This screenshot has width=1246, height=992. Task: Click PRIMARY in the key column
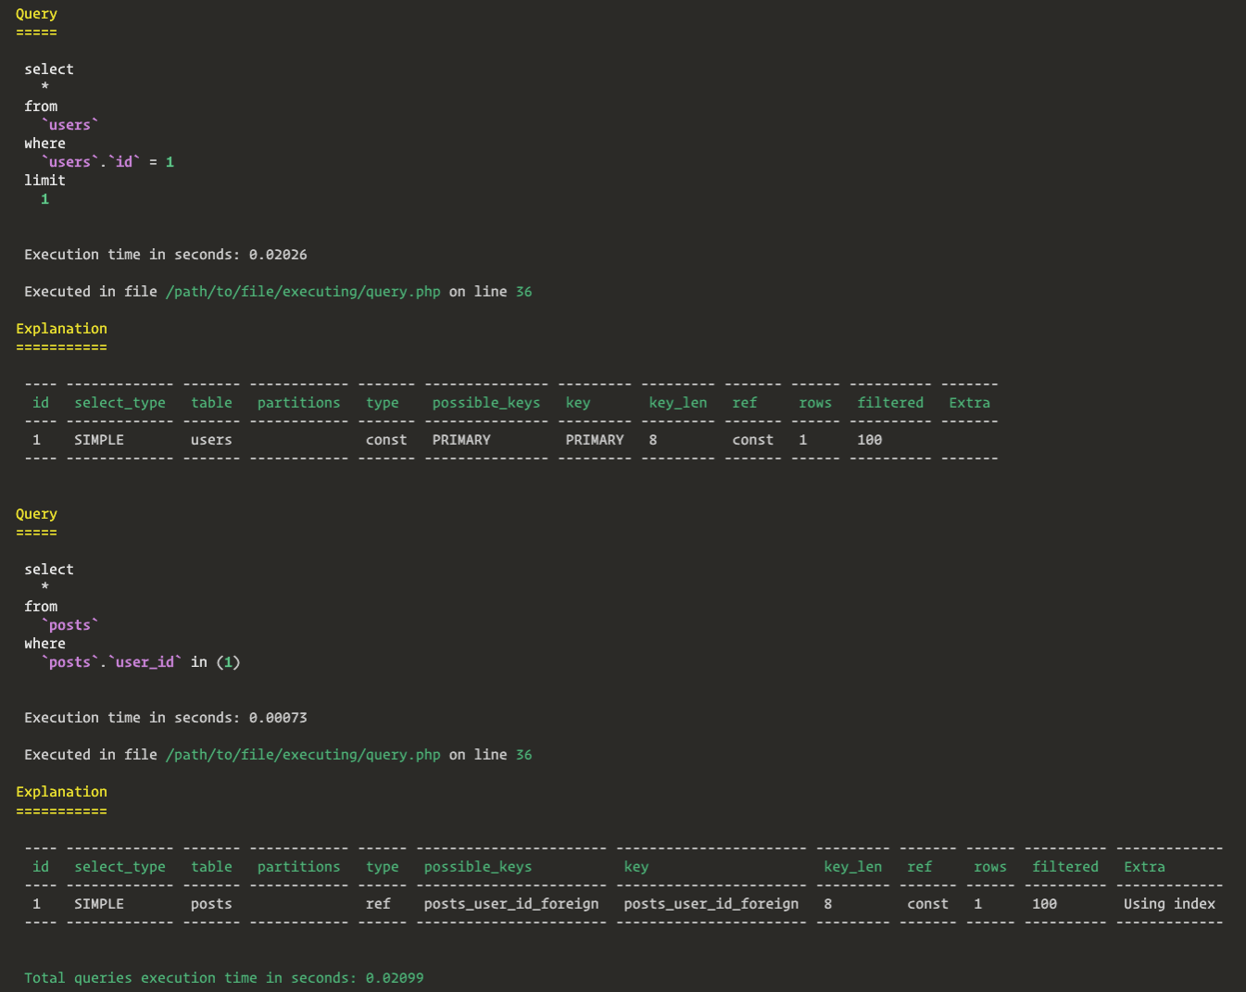tap(595, 440)
